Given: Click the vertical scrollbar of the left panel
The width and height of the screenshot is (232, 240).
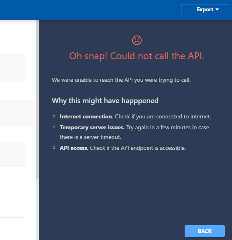Looking at the screenshot, I should tap(37, 99).
